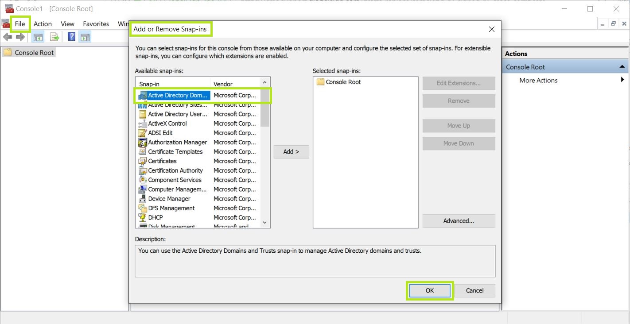Select Authorization Manager snap-in
Image resolution: width=630 pixels, height=324 pixels.
point(177,142)
